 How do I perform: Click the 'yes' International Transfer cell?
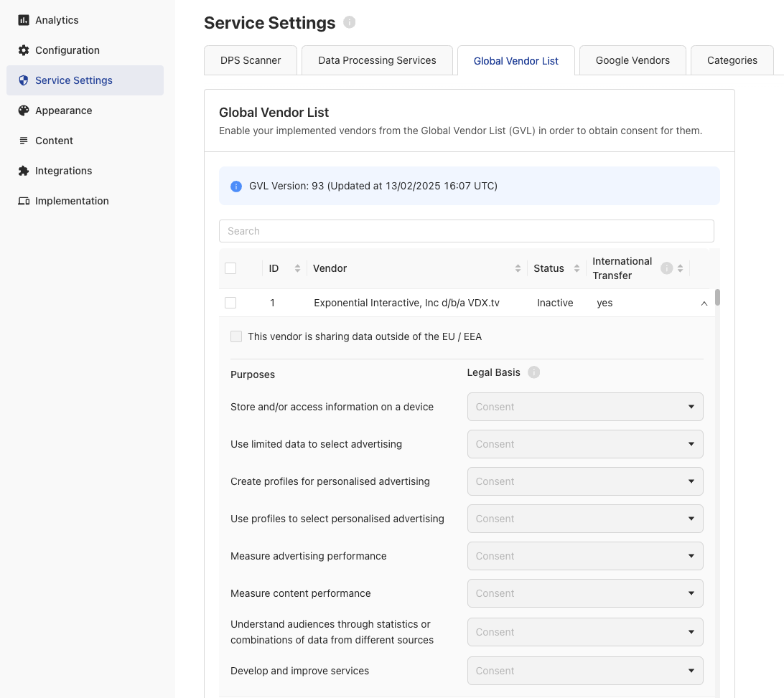(x=605, y=303)
